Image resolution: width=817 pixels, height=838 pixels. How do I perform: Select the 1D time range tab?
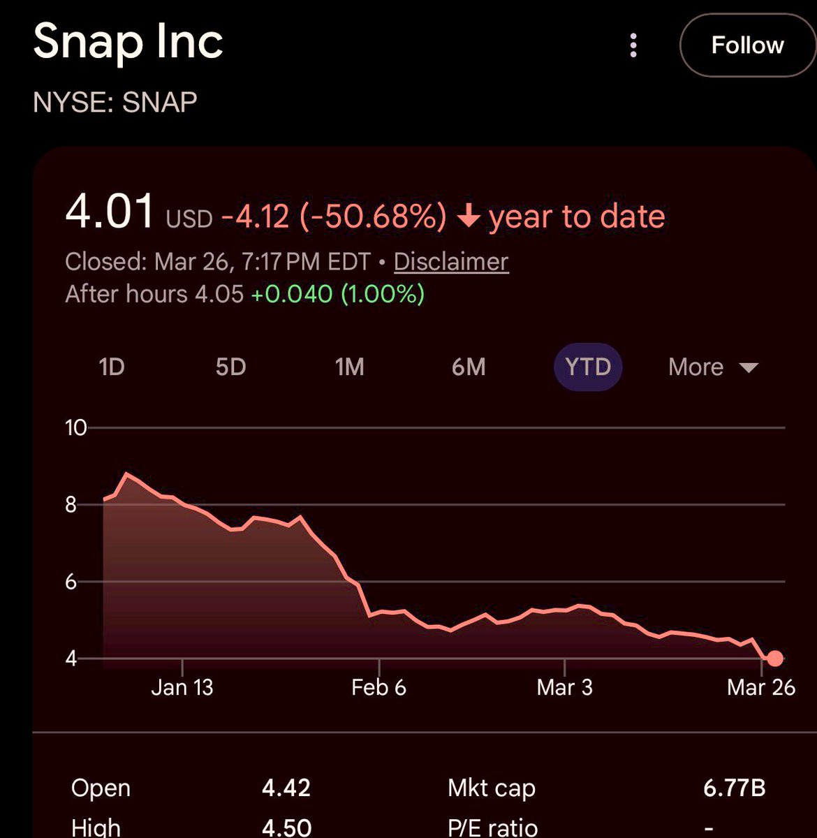[112, 367]
